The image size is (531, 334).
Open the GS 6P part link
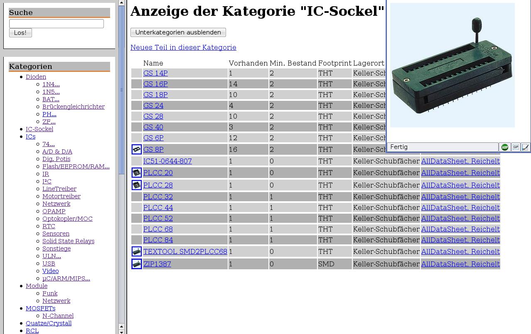(153, 138)
